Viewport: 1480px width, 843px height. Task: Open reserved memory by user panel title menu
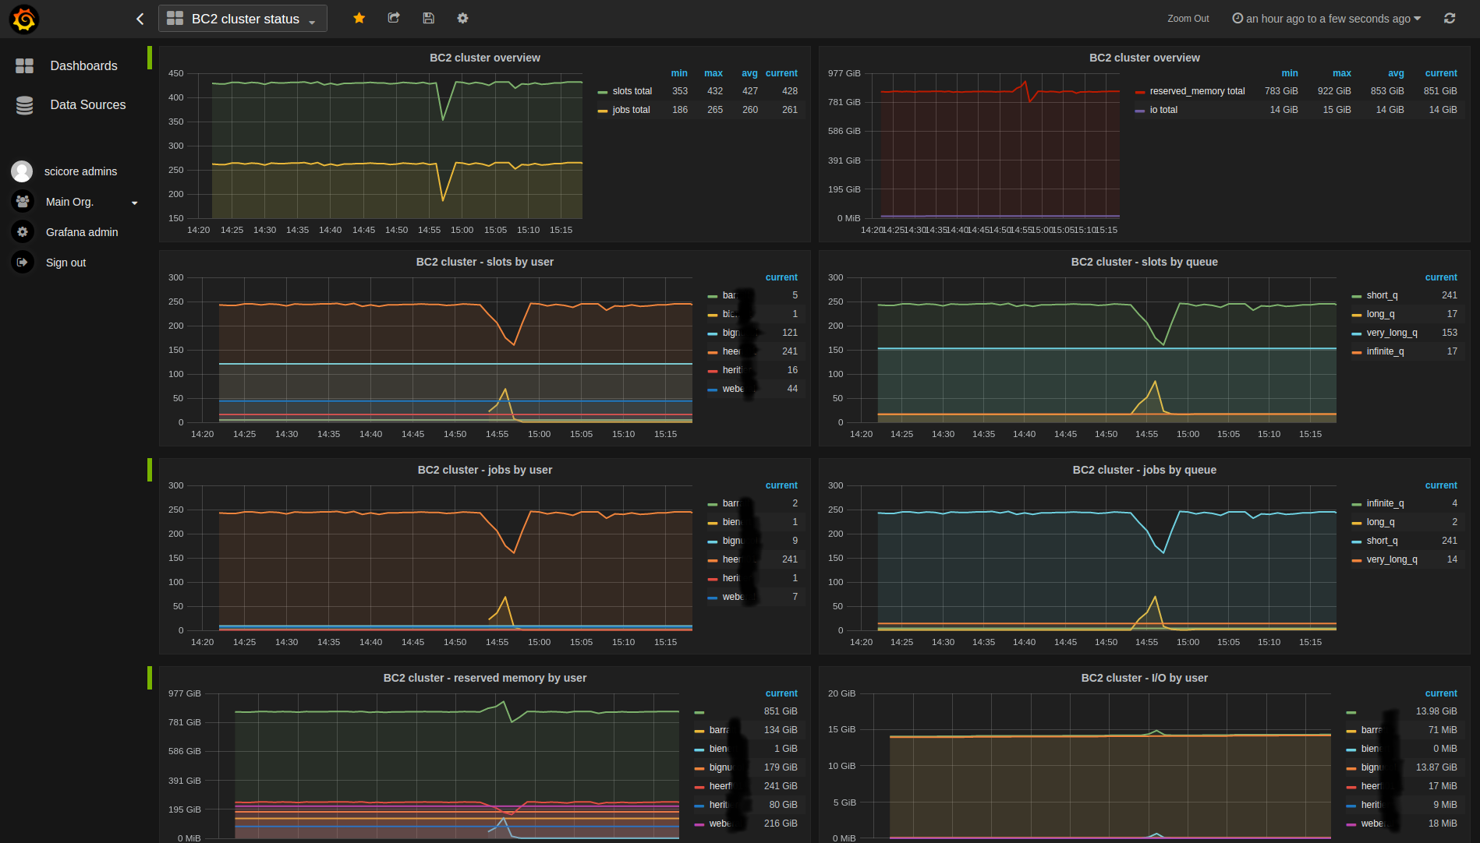click(485, 678)
